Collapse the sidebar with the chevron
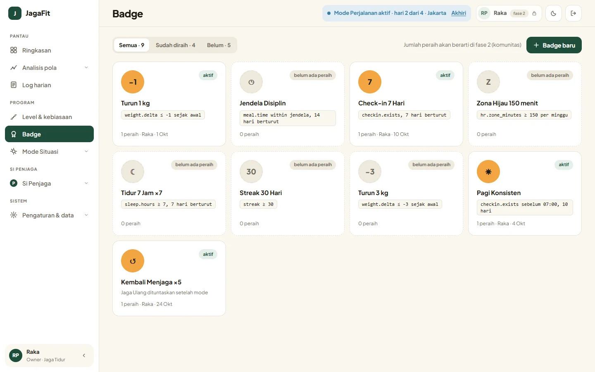 (84, 355)
